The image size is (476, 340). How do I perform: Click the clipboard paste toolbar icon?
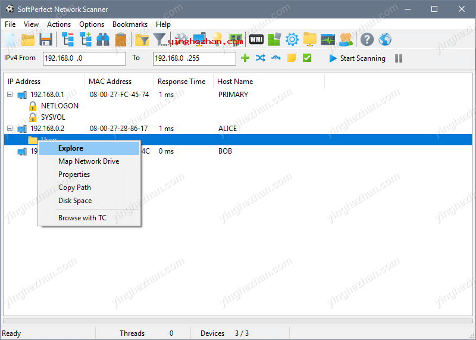point(121,39)
